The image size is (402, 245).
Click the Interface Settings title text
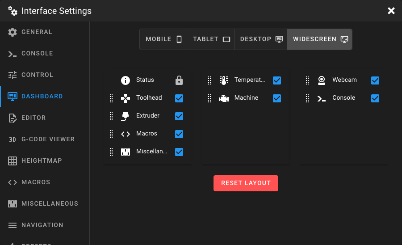click(x=56, y=11)
